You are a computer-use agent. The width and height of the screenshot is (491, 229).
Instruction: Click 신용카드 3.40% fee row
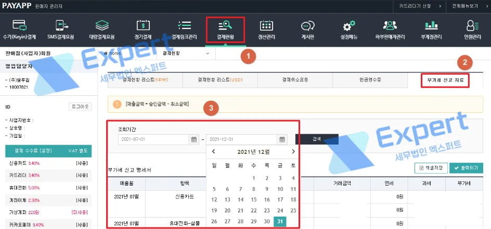(x=48, y=163)
